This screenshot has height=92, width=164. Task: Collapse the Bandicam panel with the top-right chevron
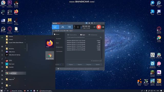103,31
